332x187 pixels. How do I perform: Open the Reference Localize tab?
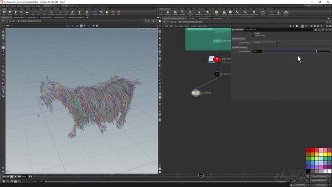239,39
